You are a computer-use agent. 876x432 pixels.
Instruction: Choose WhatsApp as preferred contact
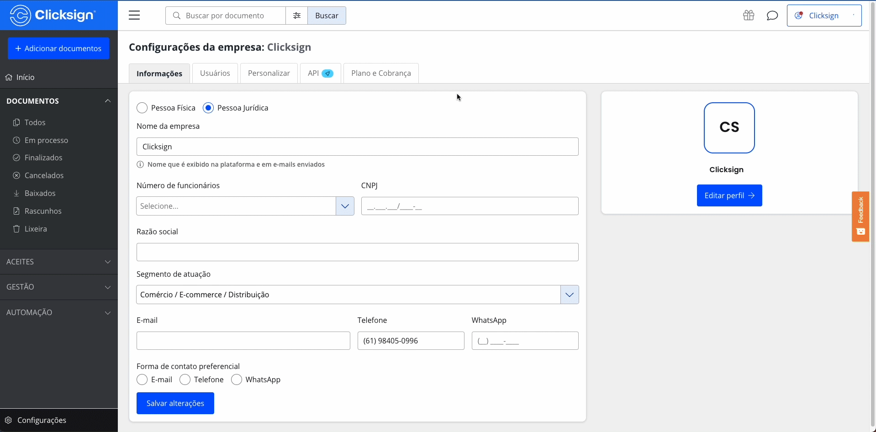pos(237,379)
